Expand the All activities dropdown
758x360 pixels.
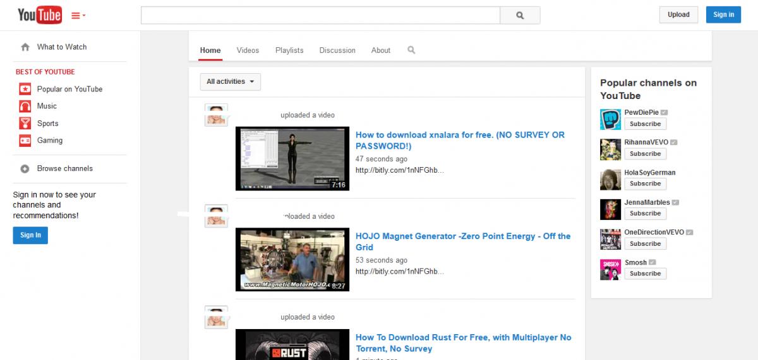point(231,81)
